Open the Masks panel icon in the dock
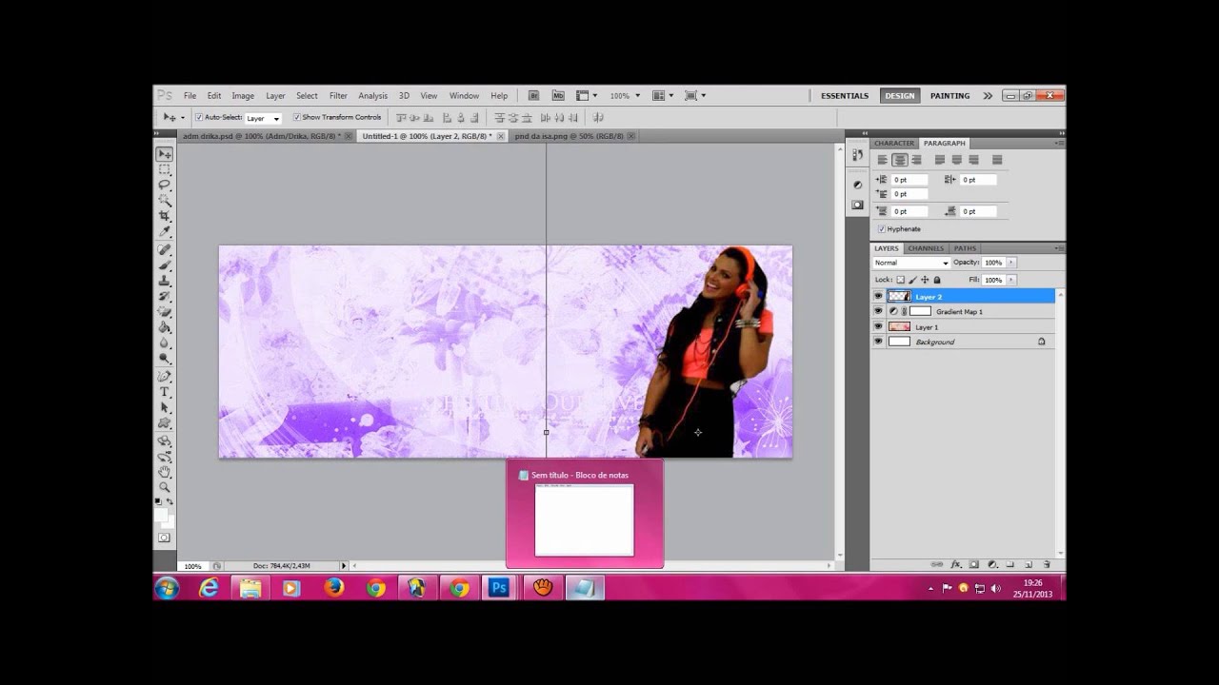Image resolution: width=1219 pixels, height=685 pixels. point(857,205)
